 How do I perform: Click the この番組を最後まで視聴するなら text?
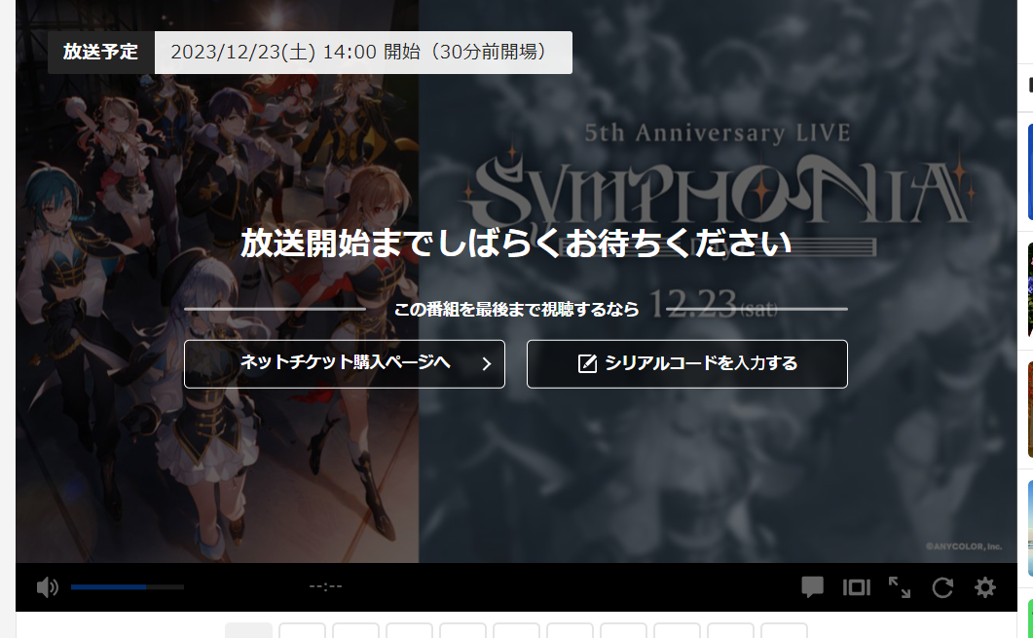point(516,309)
